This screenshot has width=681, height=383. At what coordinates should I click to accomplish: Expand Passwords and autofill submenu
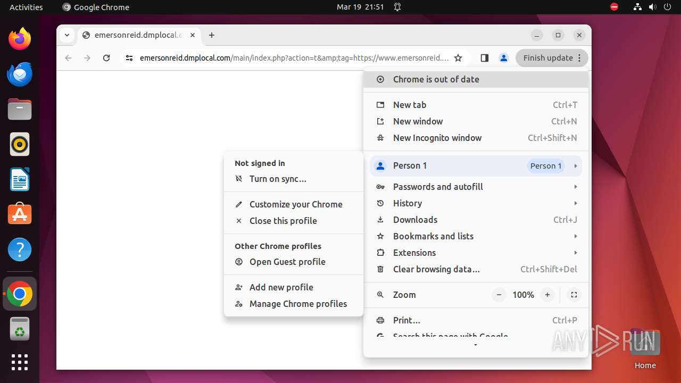click(476, 187)
